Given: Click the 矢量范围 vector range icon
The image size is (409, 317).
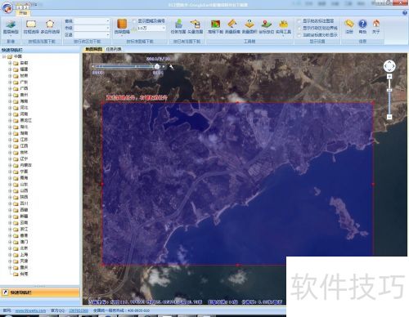Looking at the screenshot, I should coord(196,24).
